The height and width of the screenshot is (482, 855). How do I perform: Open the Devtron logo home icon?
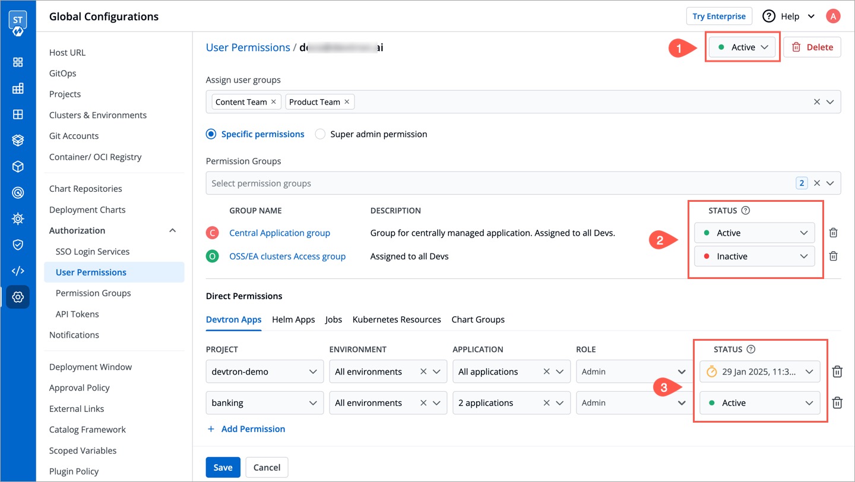tap(18, 23)
